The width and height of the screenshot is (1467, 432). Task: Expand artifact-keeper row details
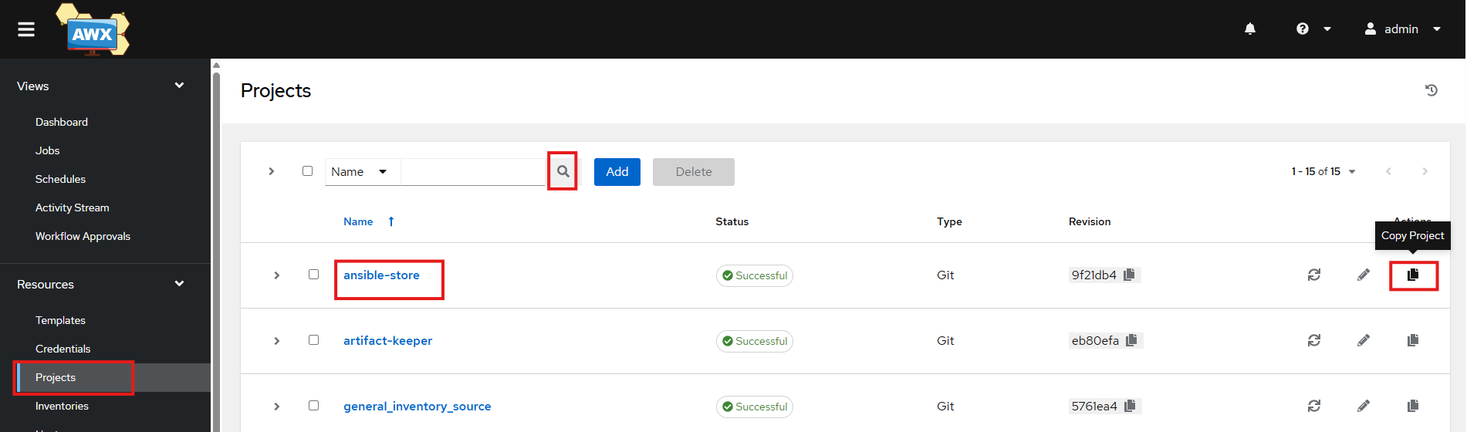277,341
